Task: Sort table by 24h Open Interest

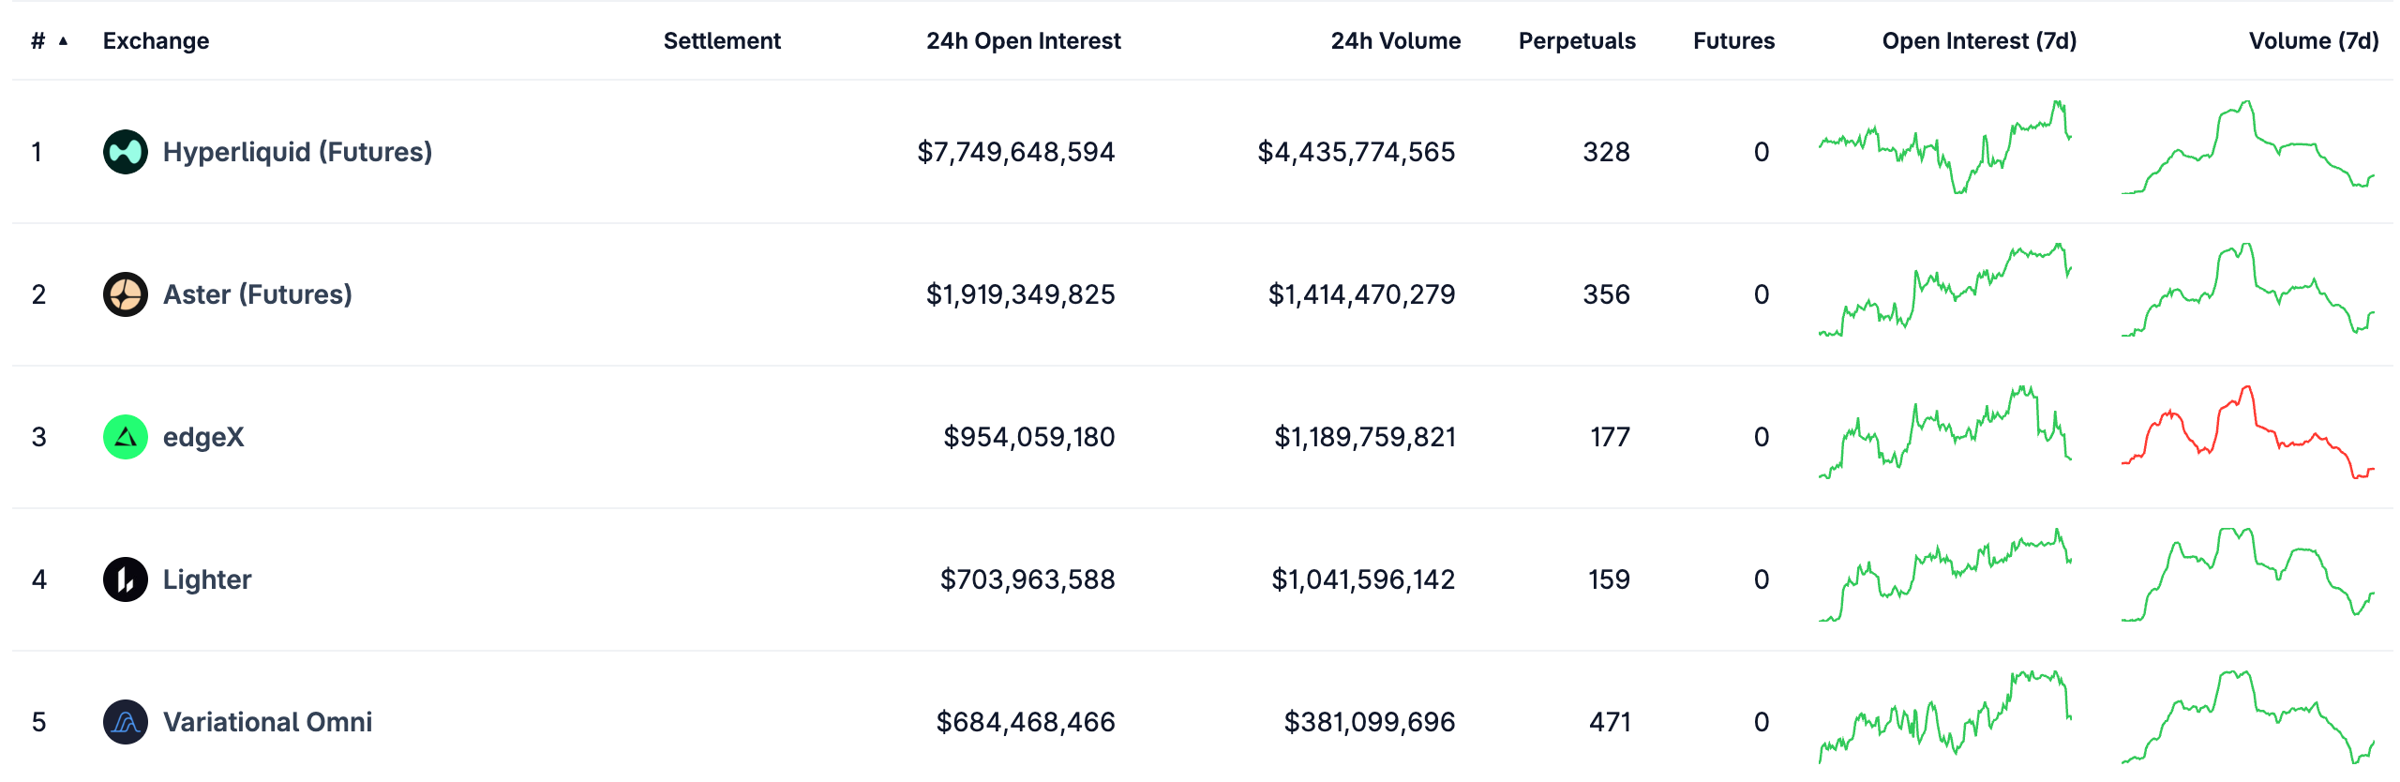Action: 1023,41
